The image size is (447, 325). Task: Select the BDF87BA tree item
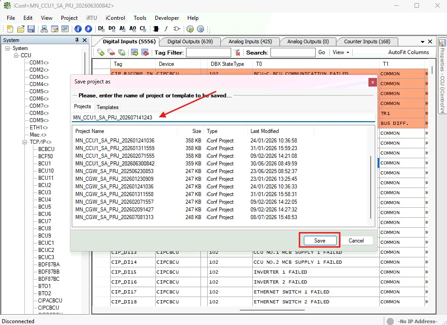pos(49,265)
